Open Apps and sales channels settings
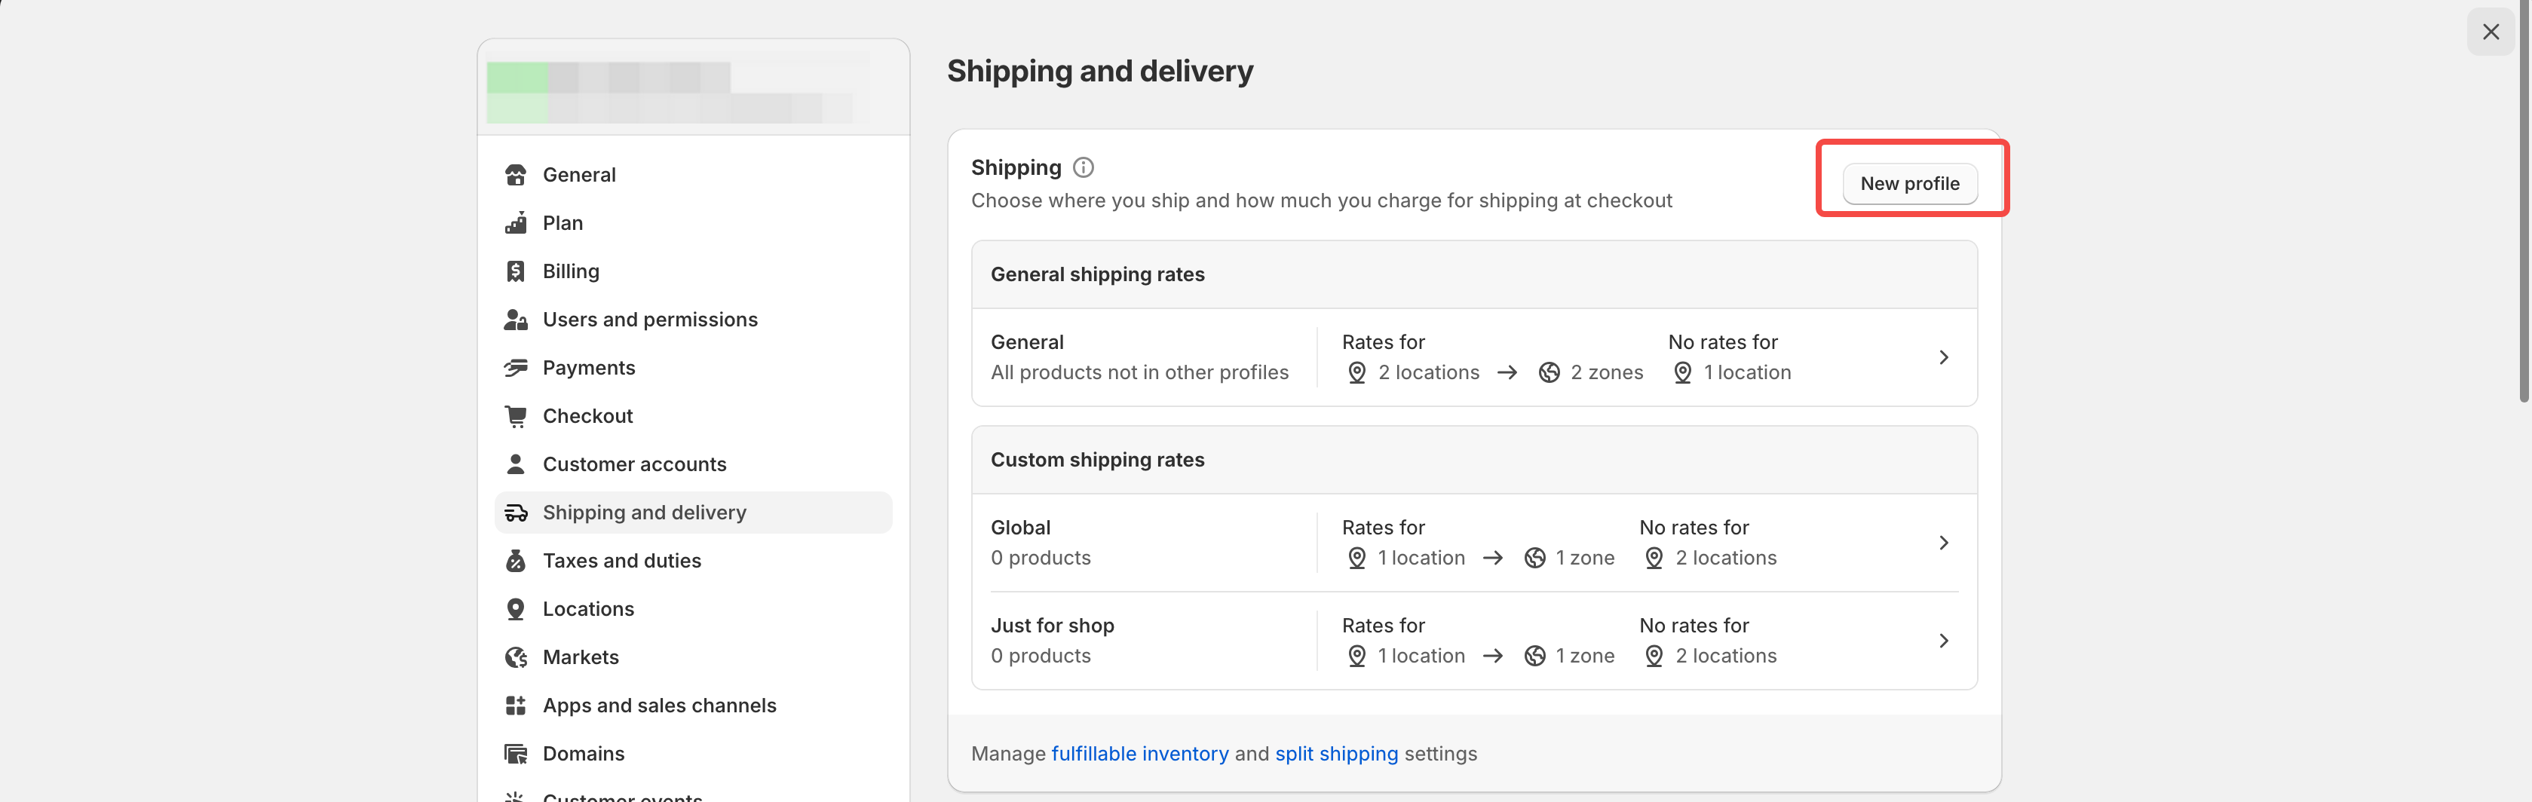 (658, 705)
